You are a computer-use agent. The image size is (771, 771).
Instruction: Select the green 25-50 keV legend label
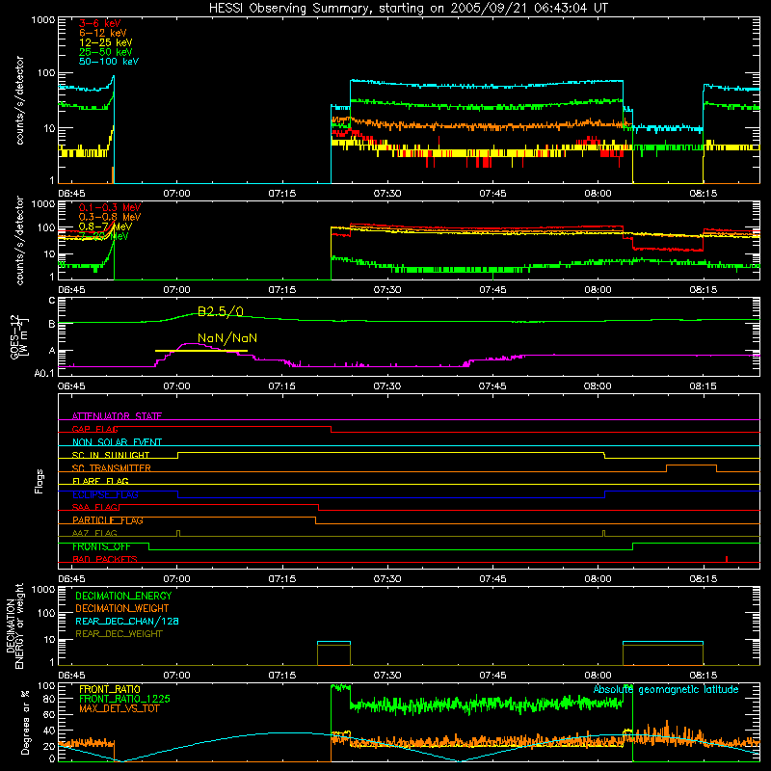tap(106, 52)
